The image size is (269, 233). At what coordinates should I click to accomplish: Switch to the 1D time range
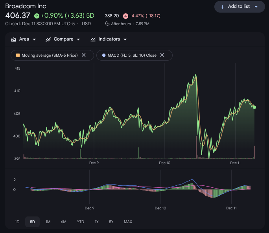click(17, 222)
